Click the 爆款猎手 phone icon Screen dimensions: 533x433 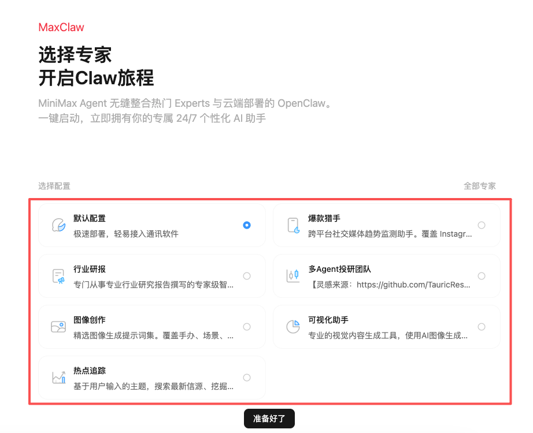point(293,225)
